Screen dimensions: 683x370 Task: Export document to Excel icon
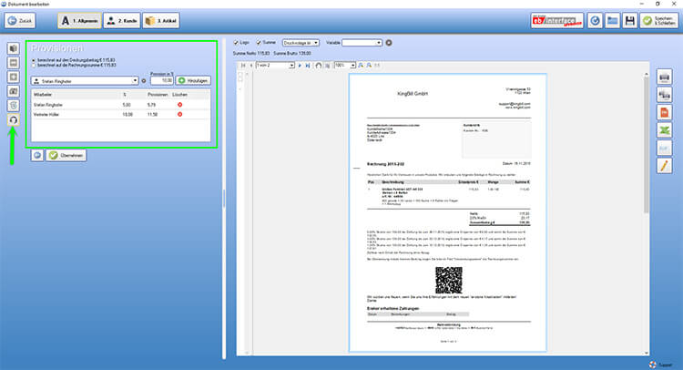coord(664,130)
